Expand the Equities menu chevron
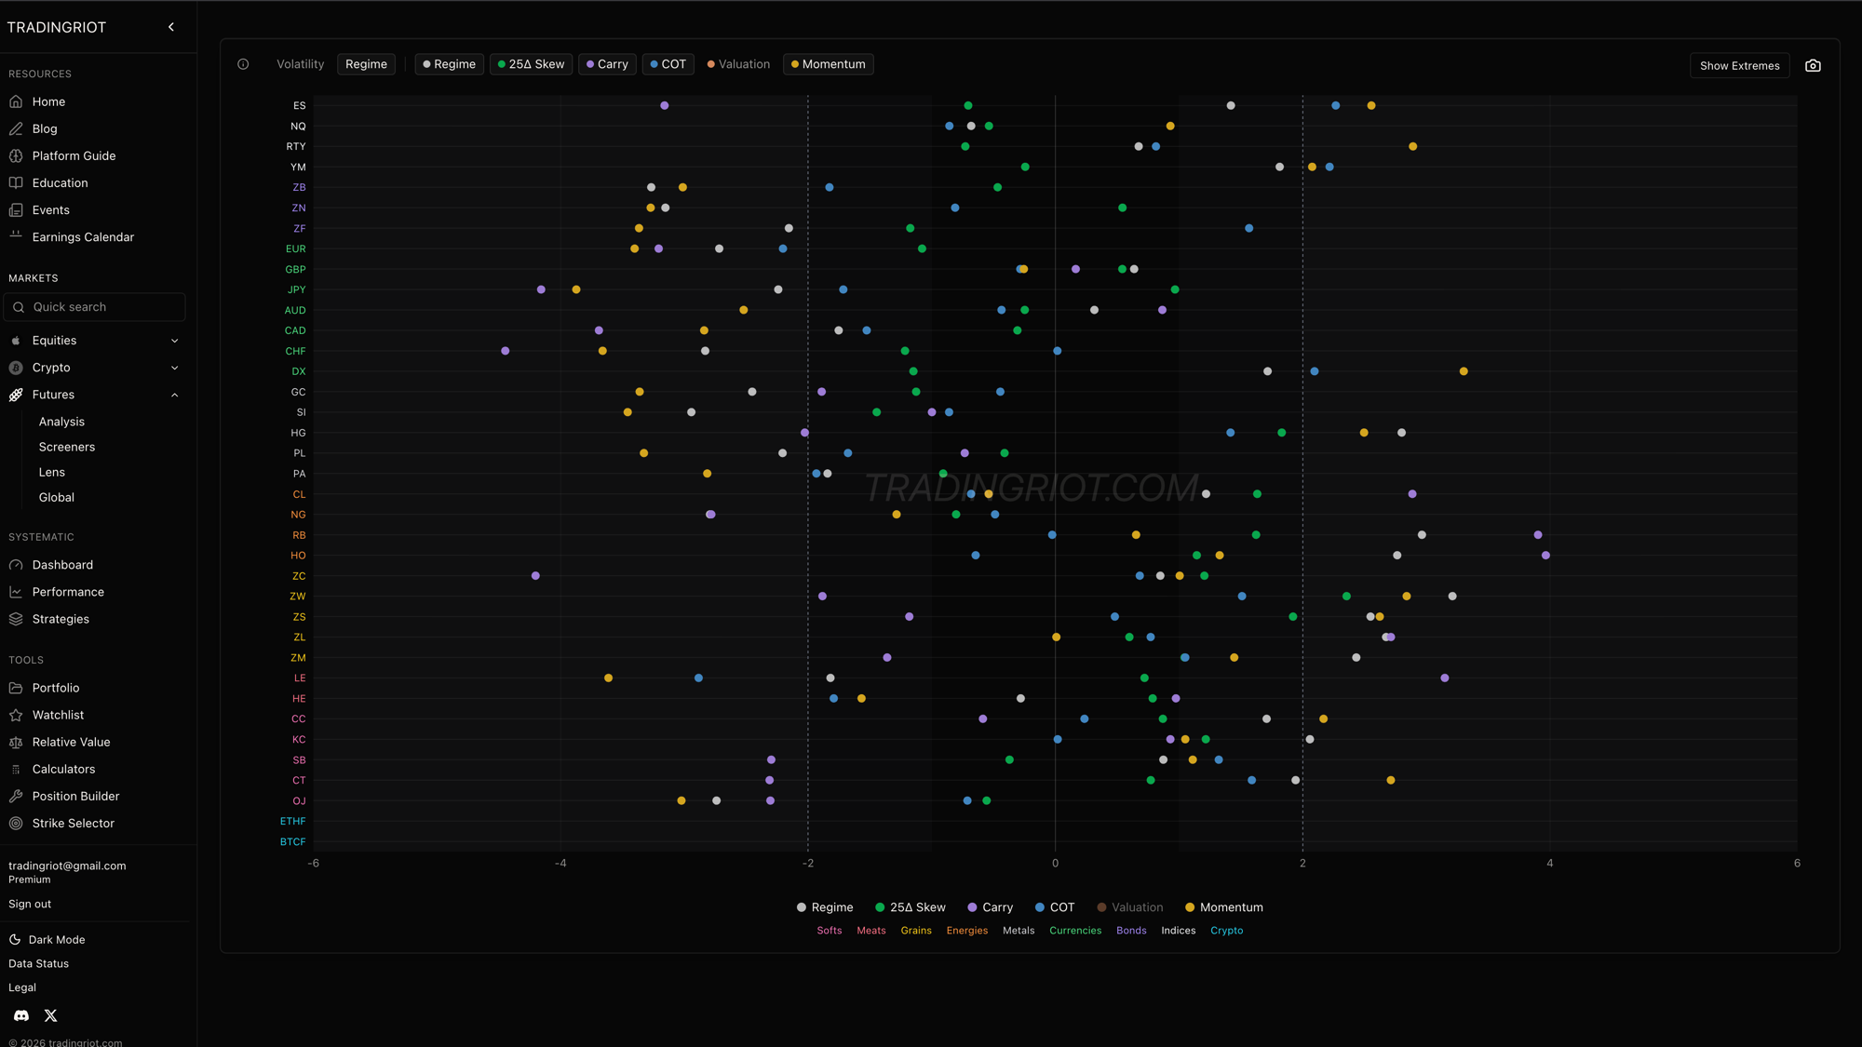Image resolution: width=1862 pixels, height=1047 pixels. tap(174, 341)
